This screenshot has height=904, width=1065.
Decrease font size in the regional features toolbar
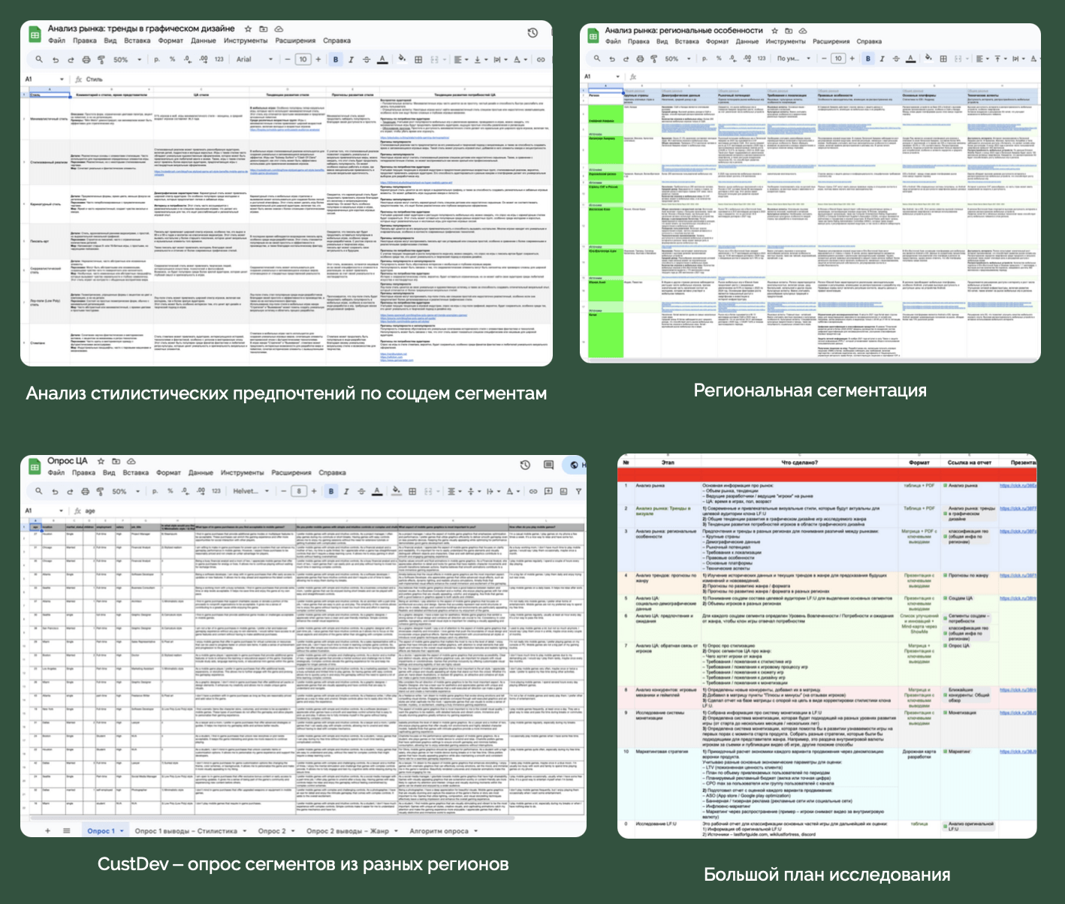coord(825,59)
